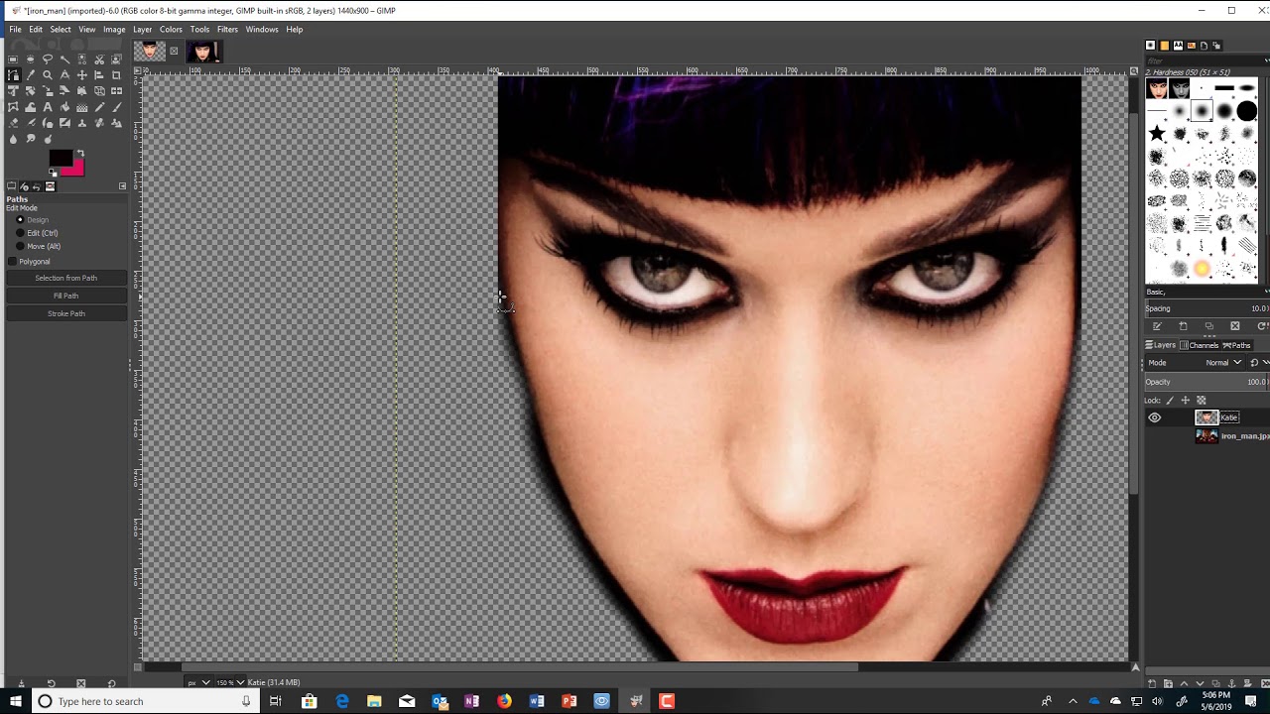Click the Fill Path button

[x=66, y=296]
